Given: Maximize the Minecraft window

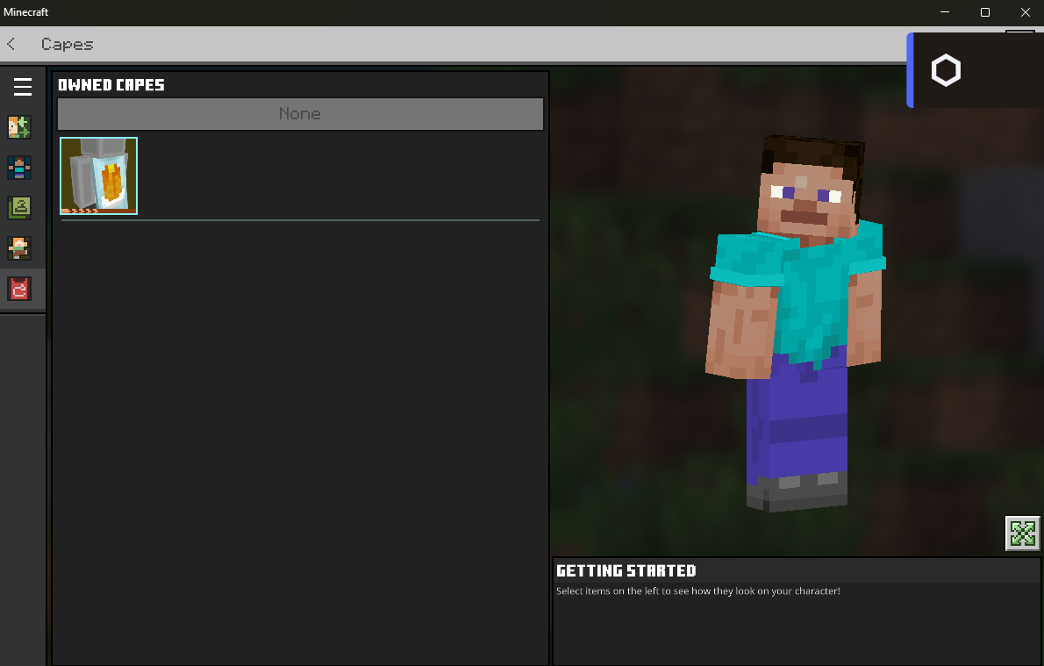Looking at the screenshot, I should pos(984,12).
